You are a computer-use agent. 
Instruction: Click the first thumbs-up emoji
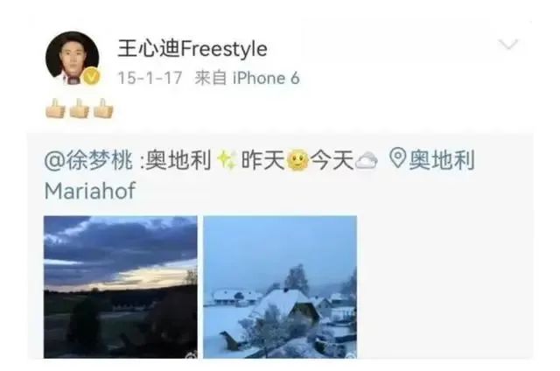click(x=55, y=108)
